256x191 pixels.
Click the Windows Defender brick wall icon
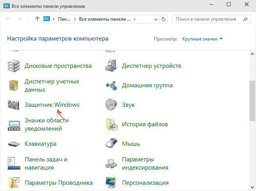(x=14, y=105)
